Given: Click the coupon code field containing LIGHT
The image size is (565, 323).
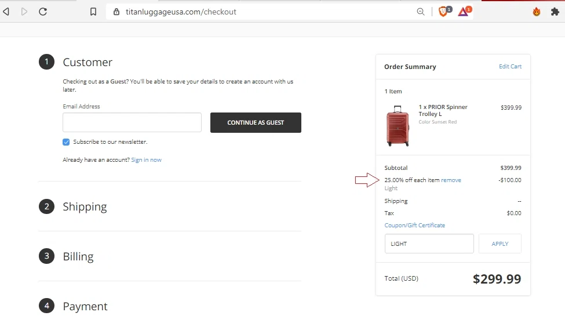Looking at the screenshot, I should click(x=429, y=244).
